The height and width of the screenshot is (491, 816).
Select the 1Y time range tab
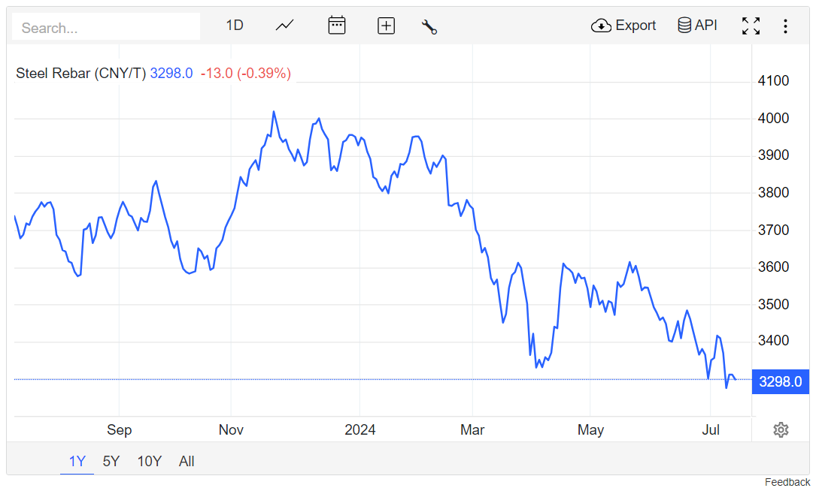click(x=77, y=462)
